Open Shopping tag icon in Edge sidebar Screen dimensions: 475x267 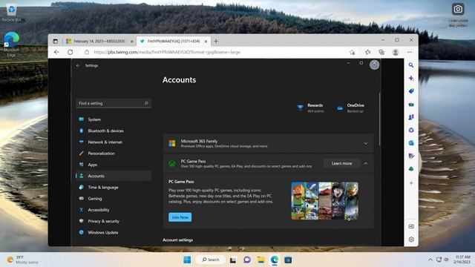411,91
